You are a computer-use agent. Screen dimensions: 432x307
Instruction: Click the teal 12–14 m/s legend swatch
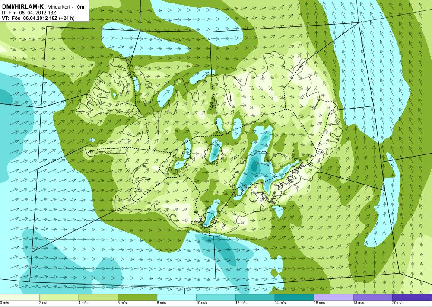coord(255,297)
